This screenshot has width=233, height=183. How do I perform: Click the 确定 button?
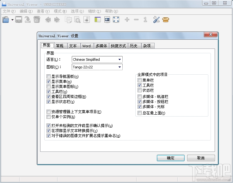(171, 158)
